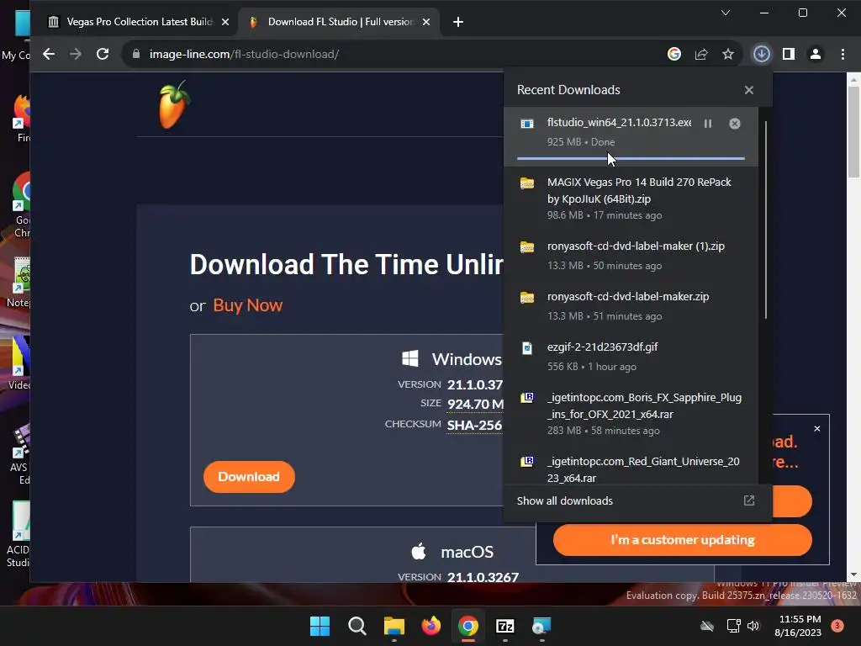Image resolution: width=861 pixels, height=646 pixels.
Task: Bookmark this page with the star icon
Action: click(728, 54)
